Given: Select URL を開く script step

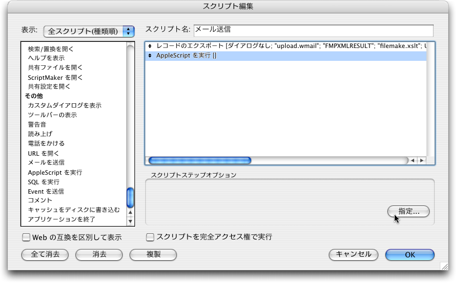Looking at the screenshot, I should [x=43, y=153].
